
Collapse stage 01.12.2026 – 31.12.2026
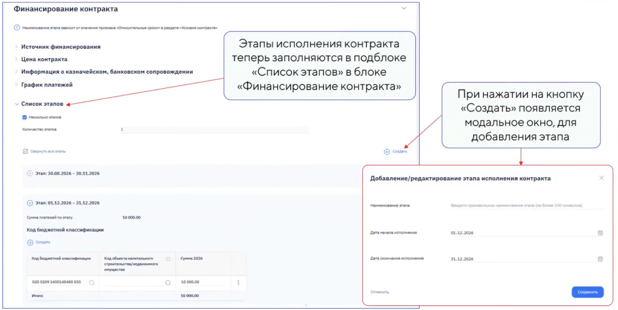point(30,203)
